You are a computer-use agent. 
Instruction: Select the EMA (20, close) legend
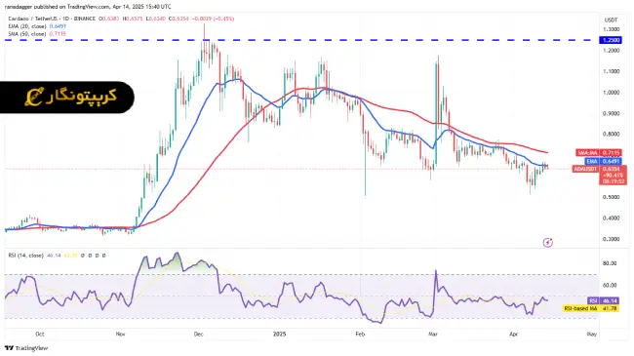(x=28, y=26)
